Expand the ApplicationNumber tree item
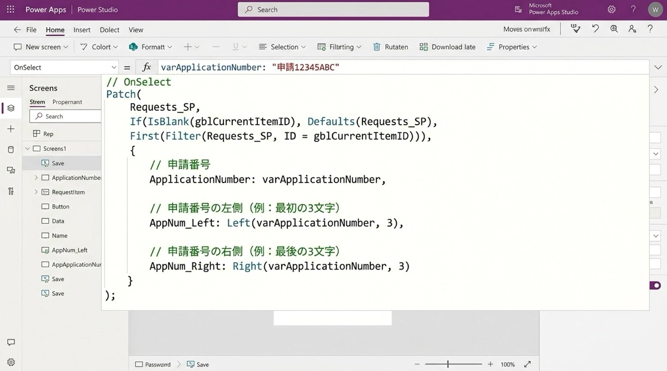Viewport: 667px width, 371px height. (x=36, y=177)
